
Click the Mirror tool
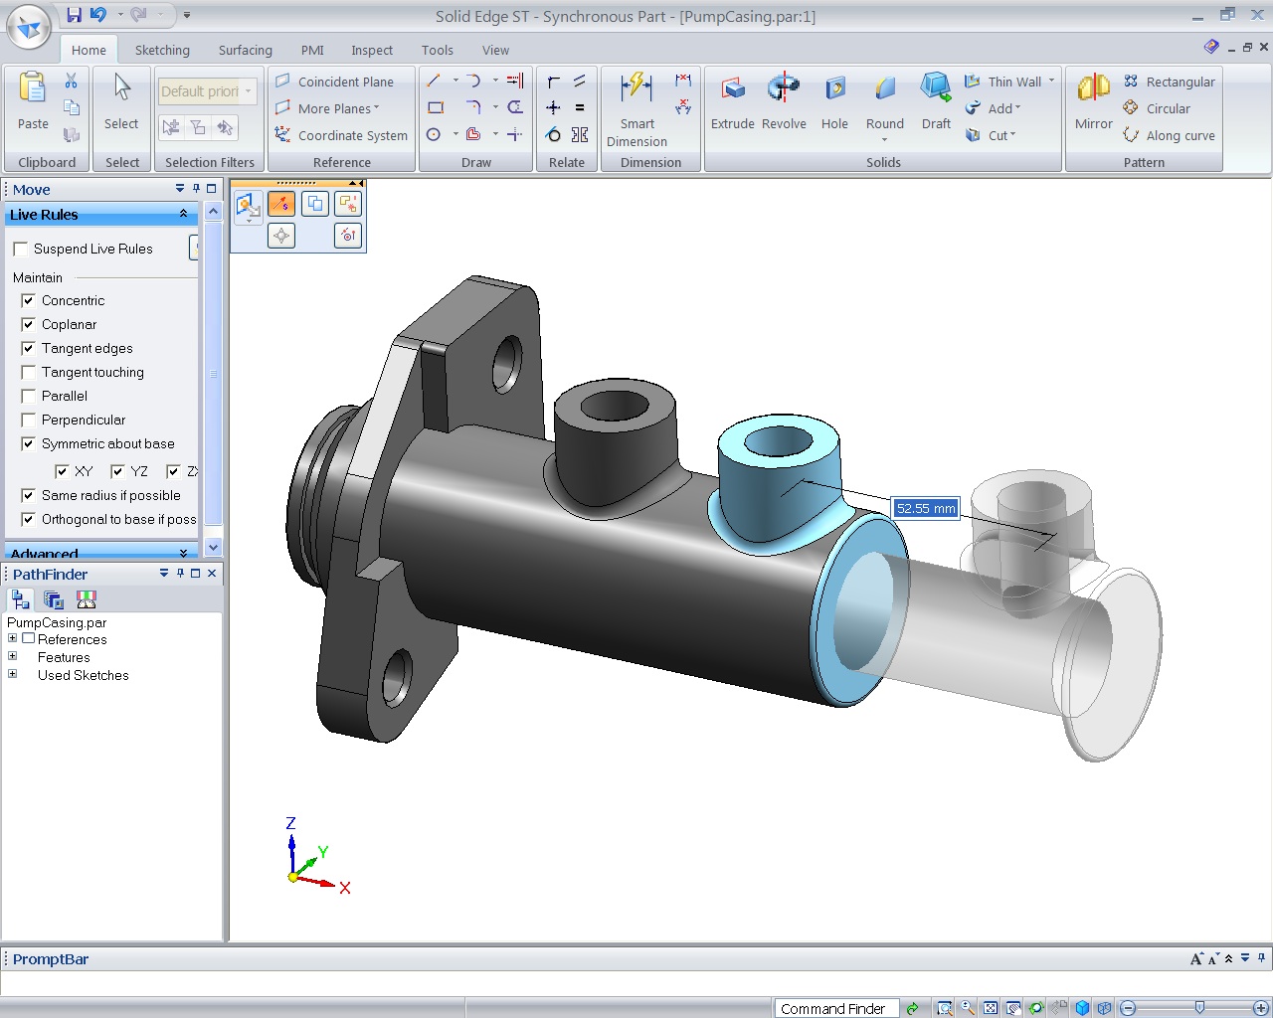coord(1093,100)
